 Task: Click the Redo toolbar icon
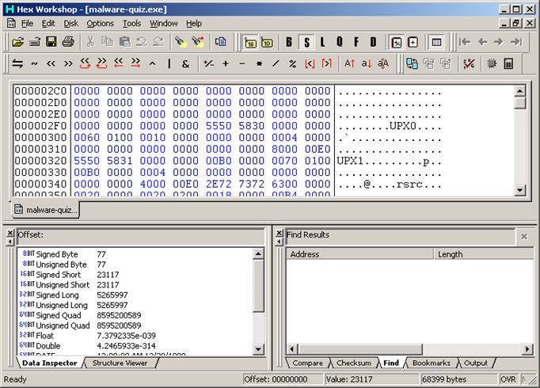click(158, 42)
